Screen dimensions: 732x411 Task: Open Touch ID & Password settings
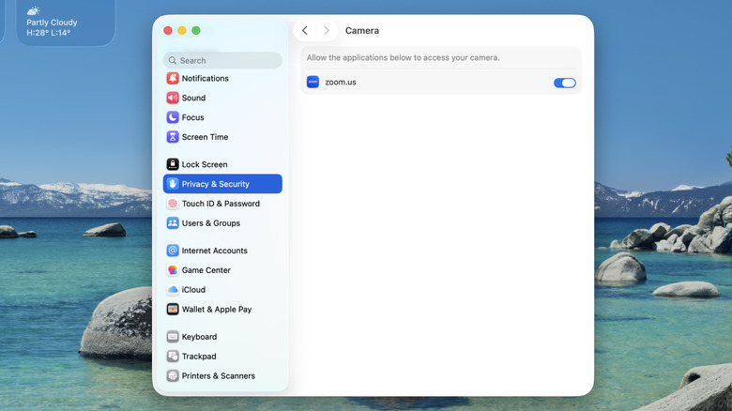222,204
